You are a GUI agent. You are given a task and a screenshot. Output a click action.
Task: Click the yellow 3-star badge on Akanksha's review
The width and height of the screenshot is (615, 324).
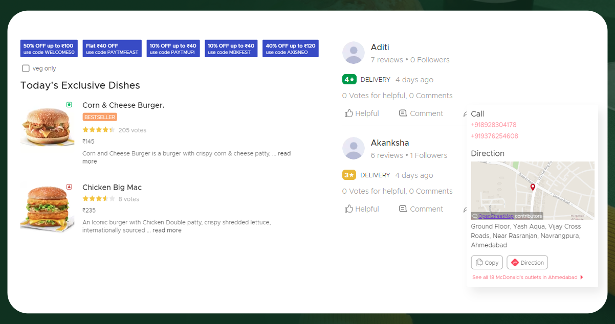pyautogui.click(x=349, y=175)
